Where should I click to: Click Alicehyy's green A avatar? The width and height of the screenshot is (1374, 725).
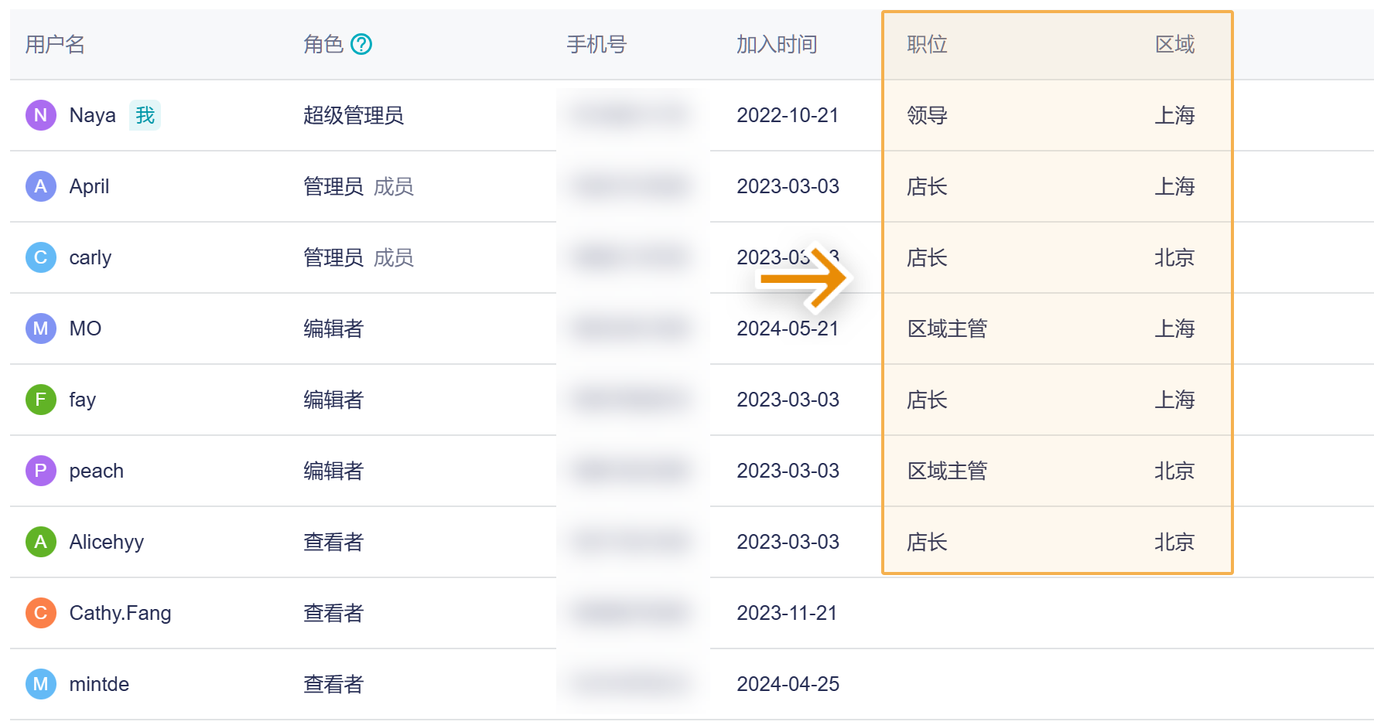(41, 542)
